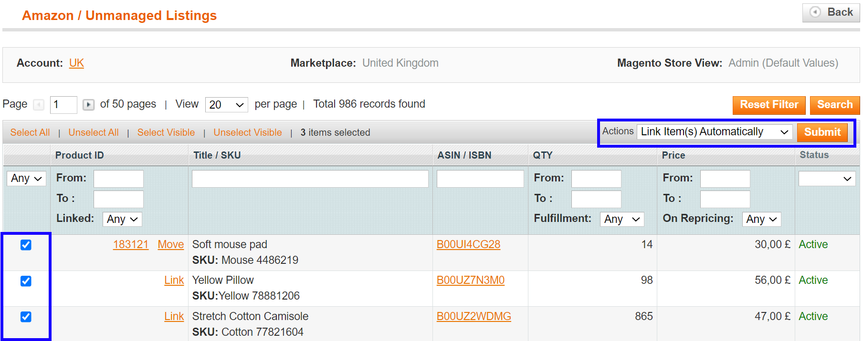863x341 pixels.
Task: Open the Linked filter dropdown
Action: pos(122,219)
